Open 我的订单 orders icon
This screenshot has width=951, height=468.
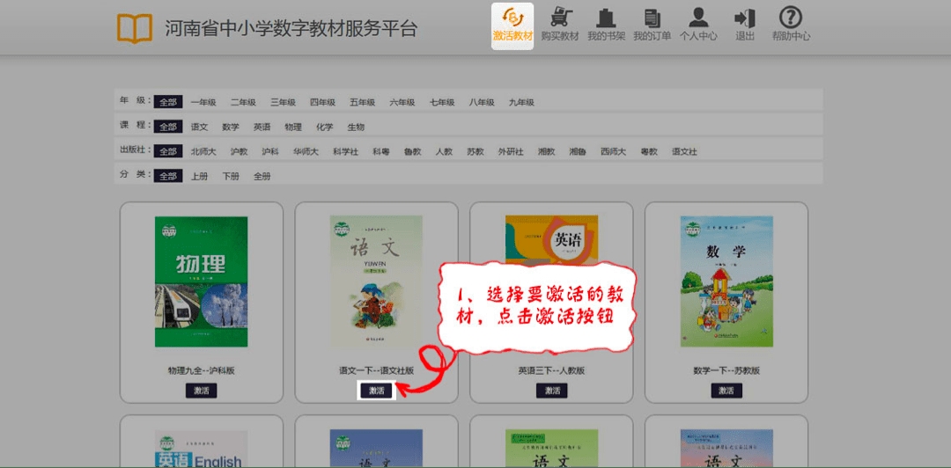click(x=652, y=18)
